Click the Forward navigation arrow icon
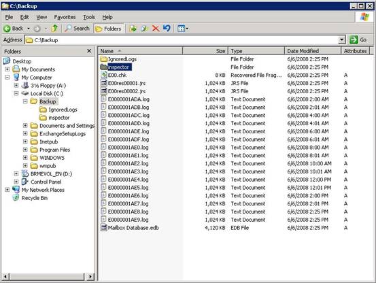The image size is (376, 283). tap(37, 29)
